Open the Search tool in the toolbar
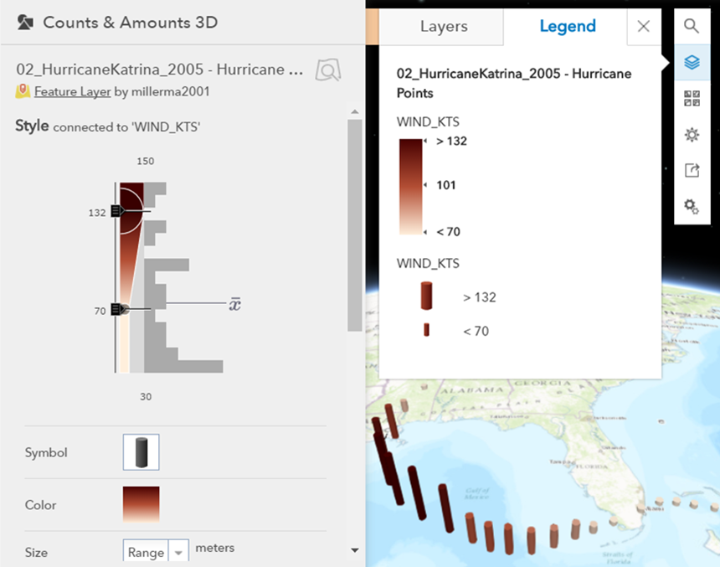 692,26
